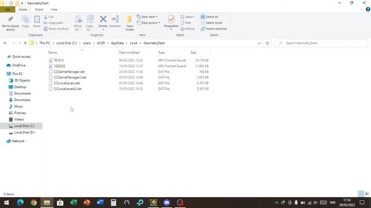Select the 1025232 MP3 file
Viewport: 371px width, 208px height.
tap(59, 66)
